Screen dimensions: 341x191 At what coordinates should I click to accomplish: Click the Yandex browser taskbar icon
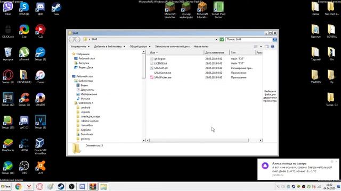[29, 186]
